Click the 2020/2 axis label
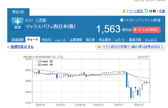 pyautogui.click(x=118, y=105)
